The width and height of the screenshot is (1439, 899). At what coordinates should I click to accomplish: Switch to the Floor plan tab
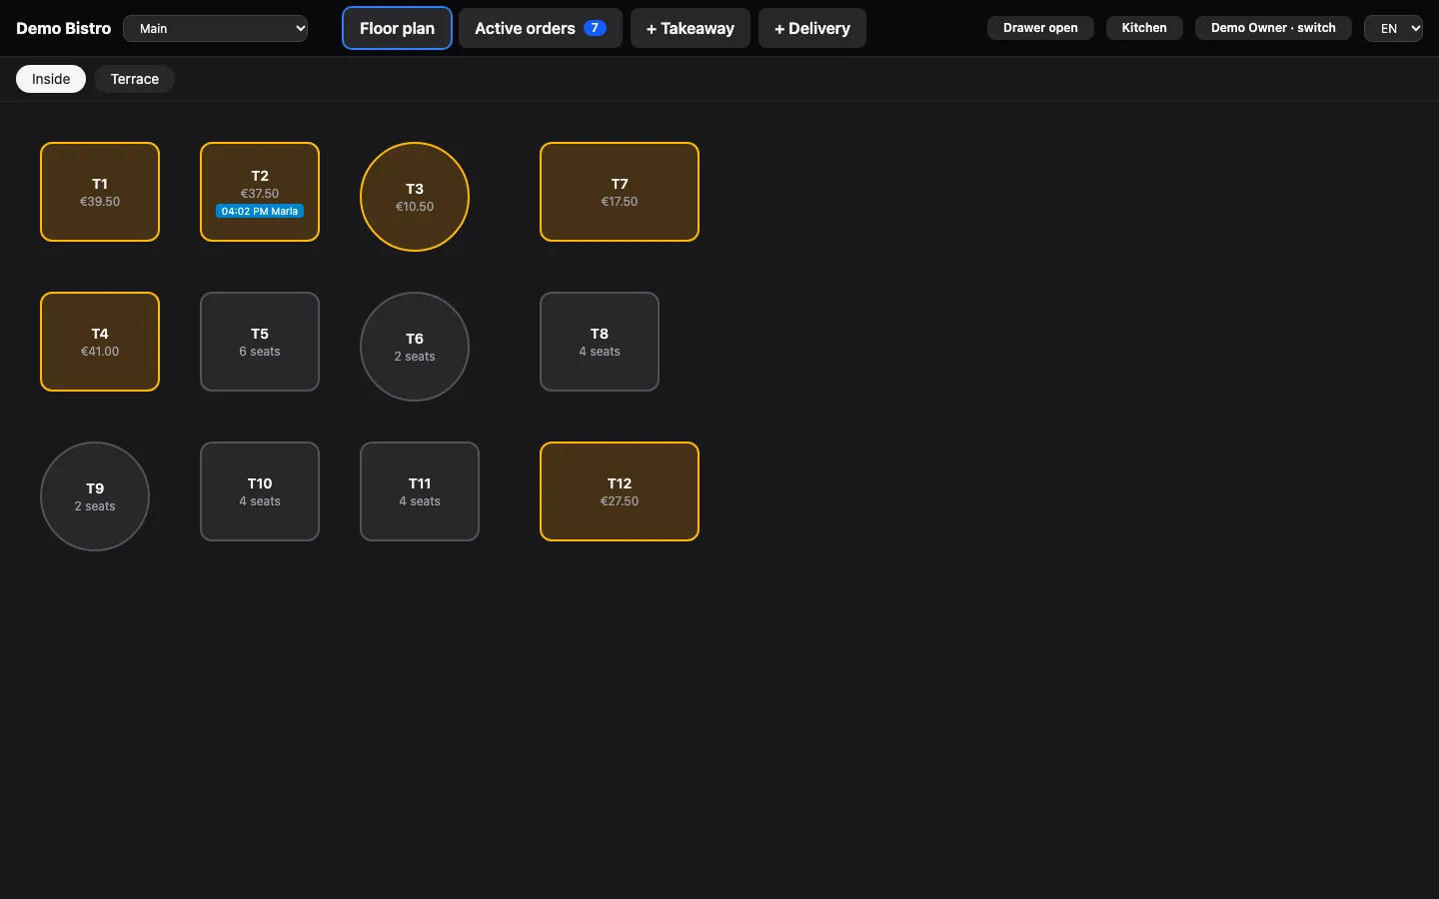(397, 28)
